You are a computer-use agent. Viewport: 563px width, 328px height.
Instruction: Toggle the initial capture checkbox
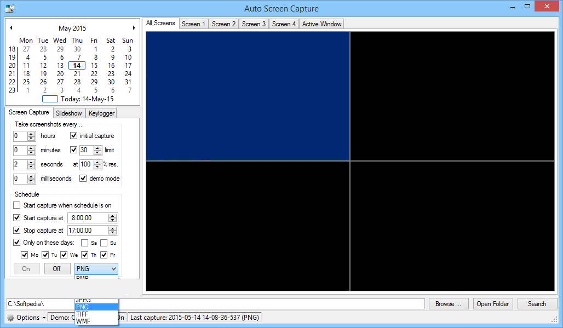pos(73,136)
